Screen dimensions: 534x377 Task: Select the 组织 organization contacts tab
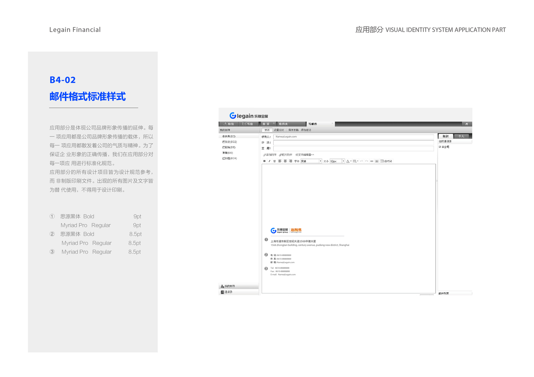click(446, 136)
